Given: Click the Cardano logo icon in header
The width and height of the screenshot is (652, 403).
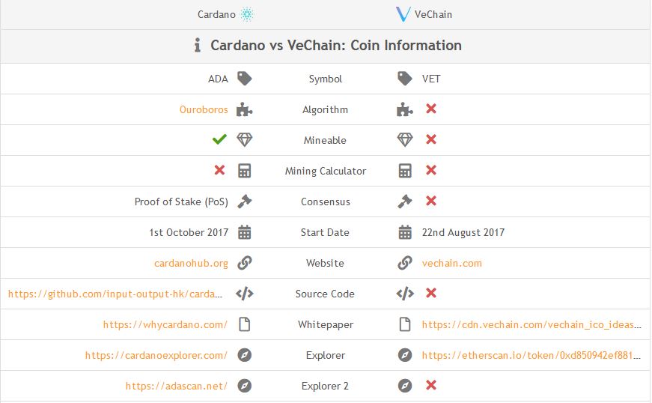Looking at the screenshot, I should pos(247,14).
